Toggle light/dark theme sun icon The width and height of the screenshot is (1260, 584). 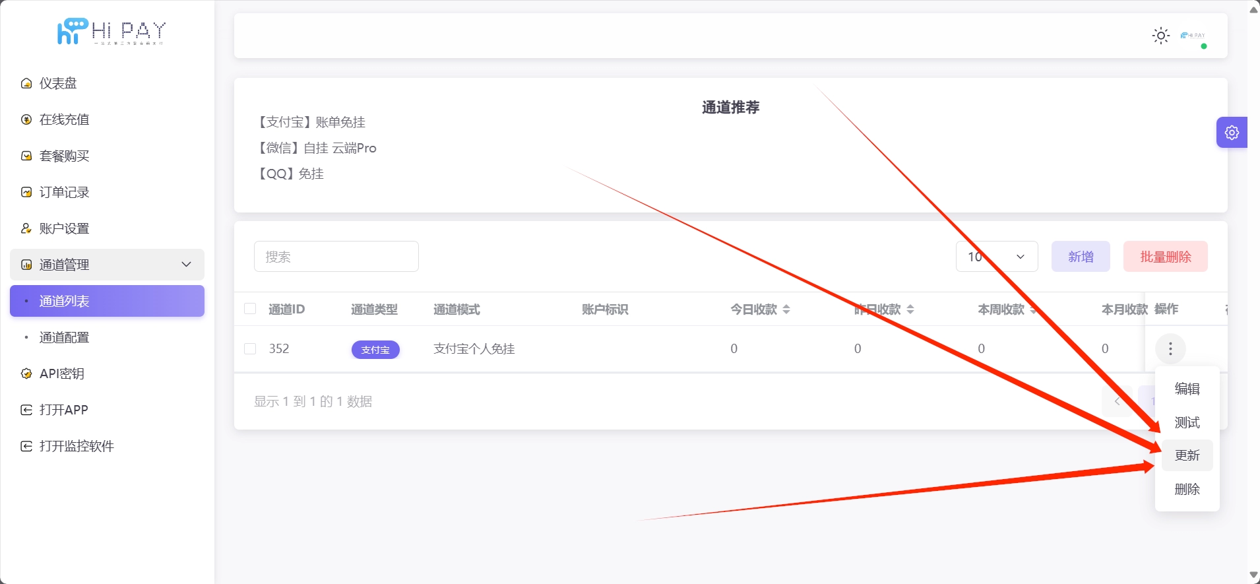[x=1161, y=36]
